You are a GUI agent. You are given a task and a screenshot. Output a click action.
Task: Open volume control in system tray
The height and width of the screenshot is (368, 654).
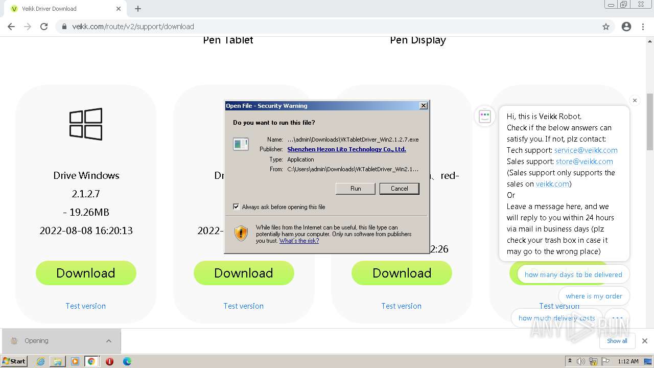coord(581,361)
